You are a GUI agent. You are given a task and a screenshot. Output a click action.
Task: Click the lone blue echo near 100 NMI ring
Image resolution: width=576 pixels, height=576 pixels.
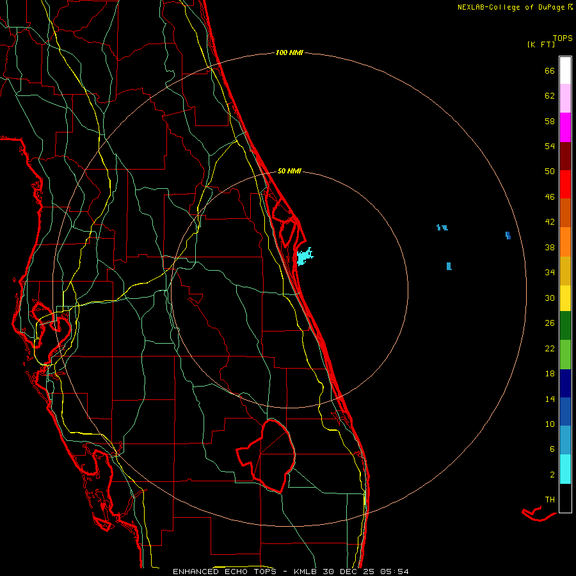pyautogui.click(x=508, y=236)
